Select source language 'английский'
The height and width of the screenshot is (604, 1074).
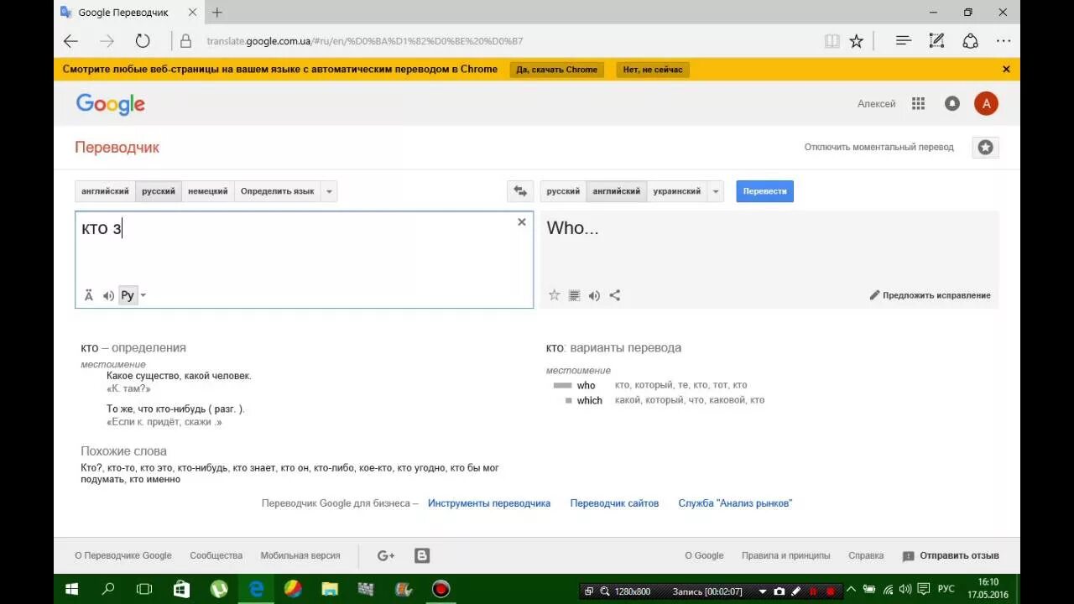[105, 191]
